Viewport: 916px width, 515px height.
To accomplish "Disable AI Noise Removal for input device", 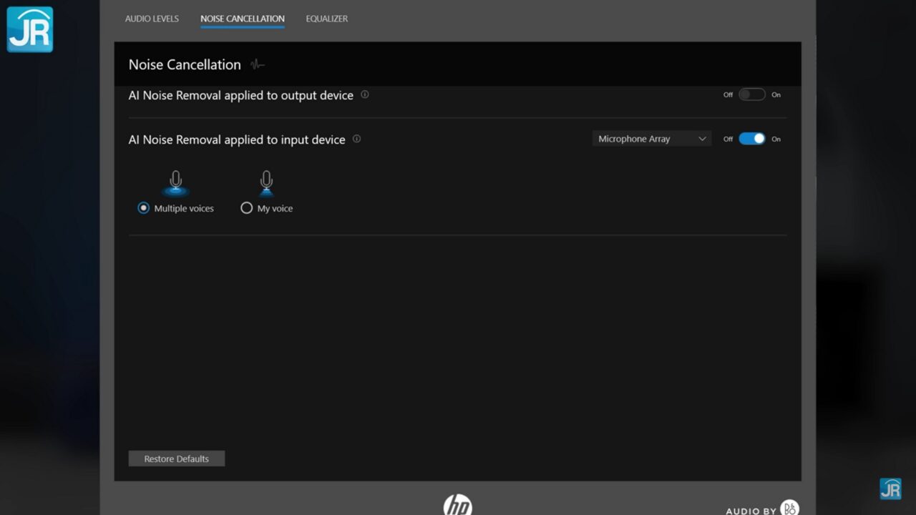I will click(751, 139).
